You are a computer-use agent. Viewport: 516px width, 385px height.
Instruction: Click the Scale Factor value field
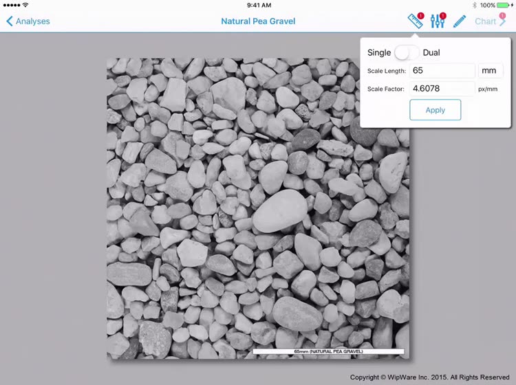442,89
